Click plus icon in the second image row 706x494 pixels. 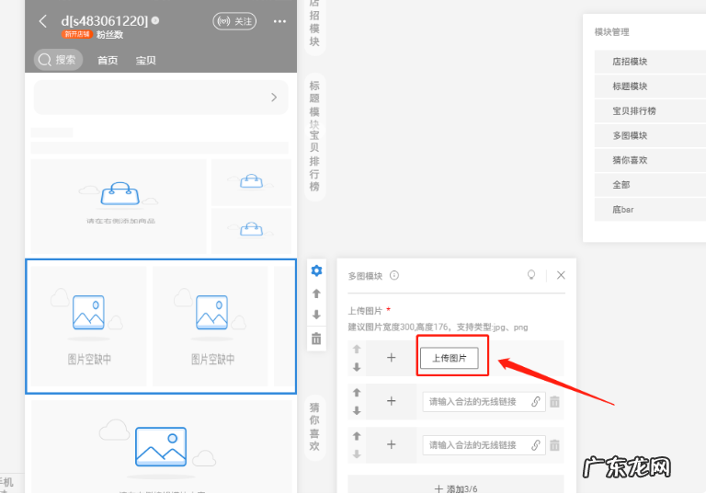click(x=392, y=401)
